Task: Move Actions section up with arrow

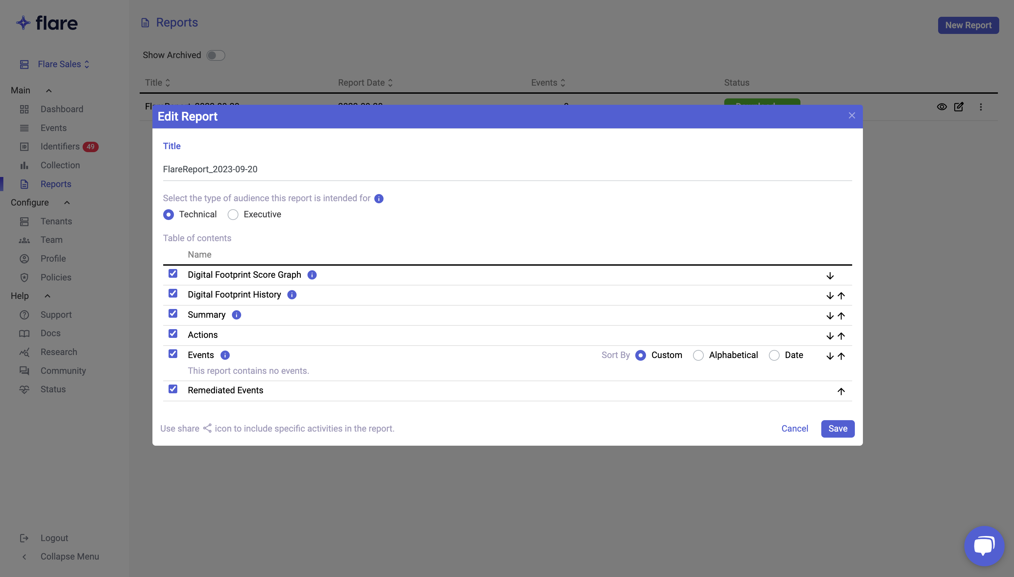Action: 841,336
